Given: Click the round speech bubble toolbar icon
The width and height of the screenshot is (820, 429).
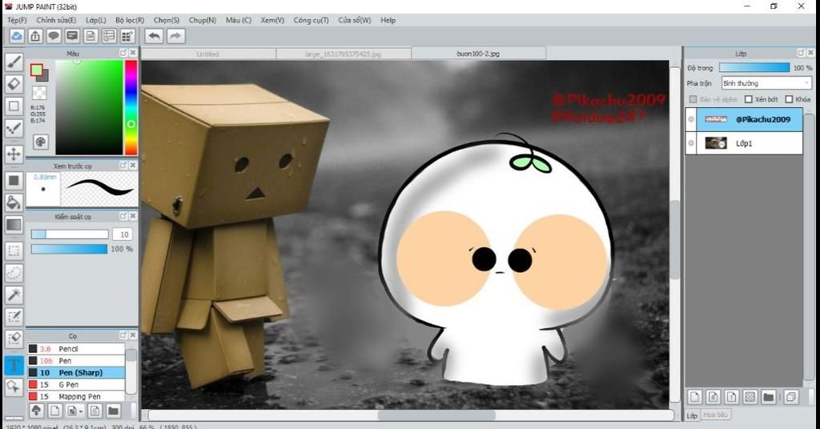Looking at the screenshot, I should tap(54, 36).
